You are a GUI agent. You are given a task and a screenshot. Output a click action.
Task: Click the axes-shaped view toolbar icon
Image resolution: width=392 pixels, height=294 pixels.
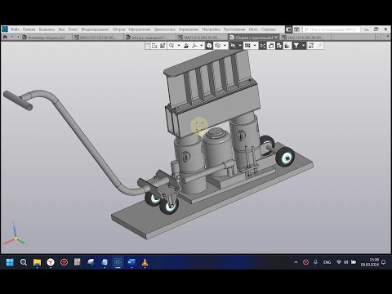(x=194, y=46)
